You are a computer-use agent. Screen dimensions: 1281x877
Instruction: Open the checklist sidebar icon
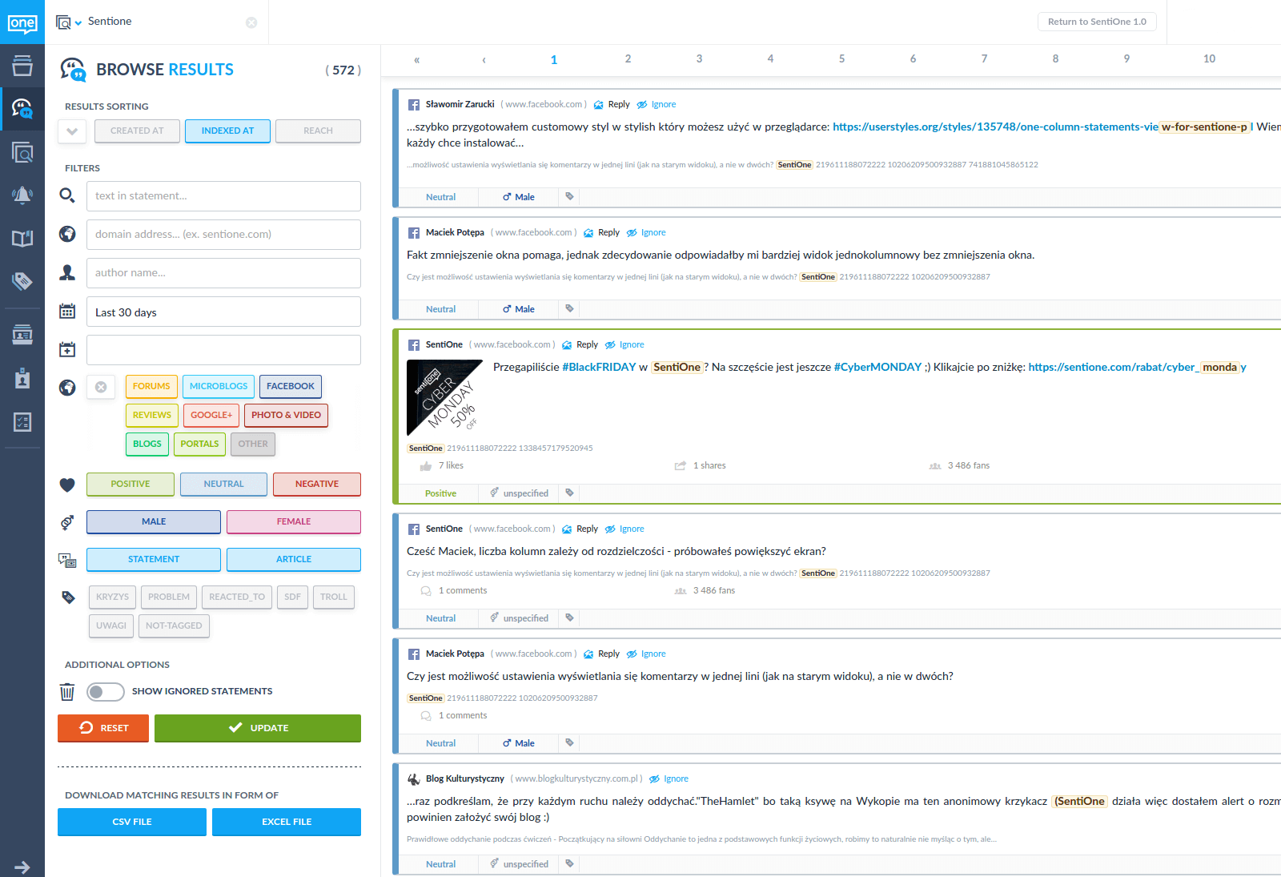tap(22, 422)
